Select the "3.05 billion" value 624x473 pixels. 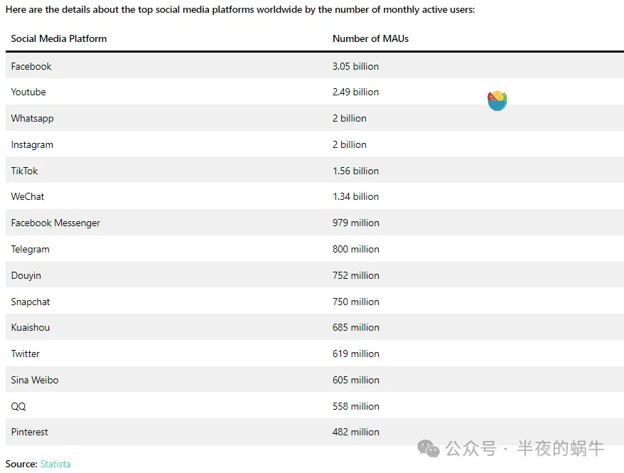coord(356,66)
